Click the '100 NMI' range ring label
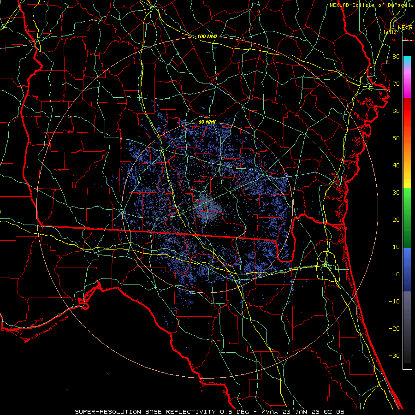Screen dimensions: 415x415 tap(207, 36)
